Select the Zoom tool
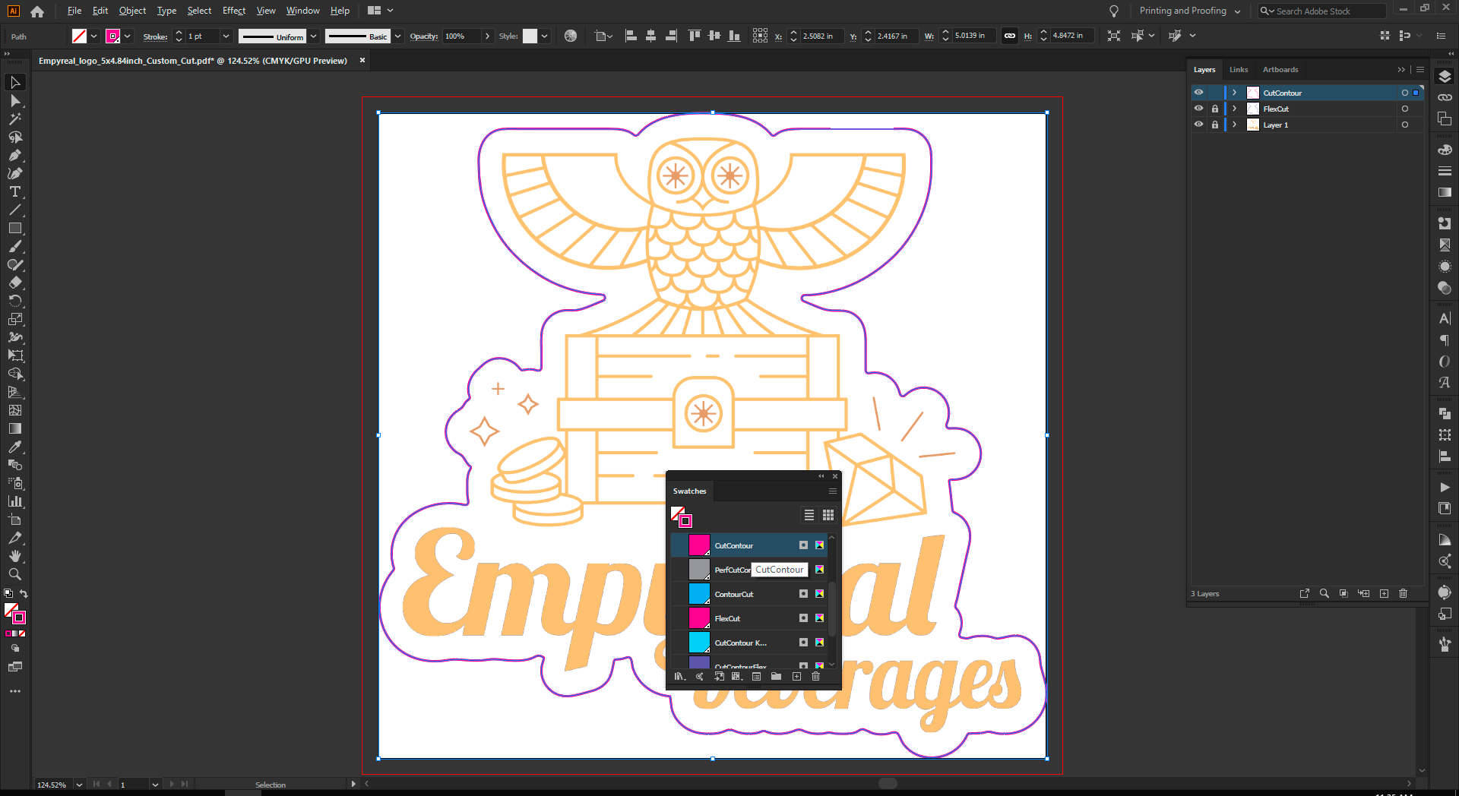The width and height of the screenshot is (1459, 796). click(x=15, y=574)
